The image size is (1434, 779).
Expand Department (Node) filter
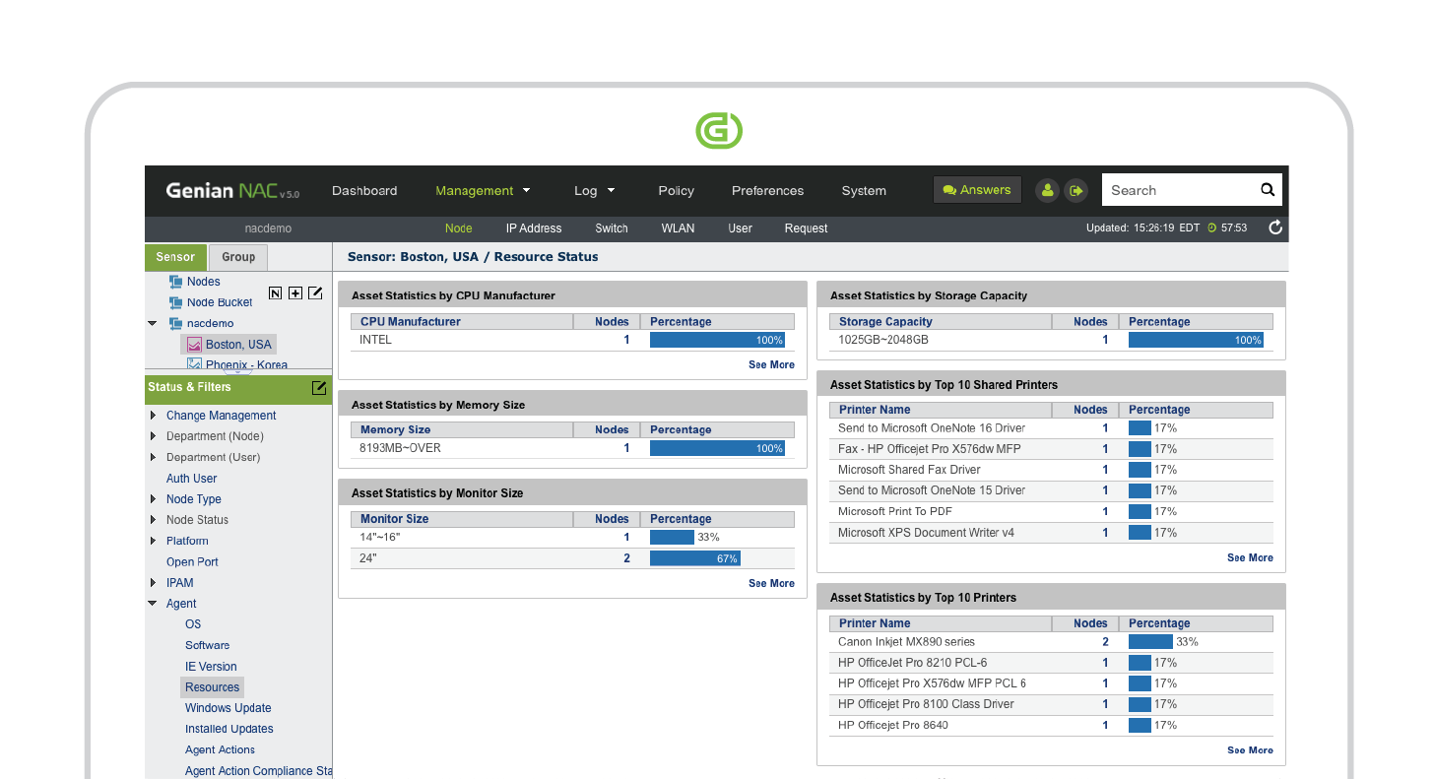coord(153,436)
